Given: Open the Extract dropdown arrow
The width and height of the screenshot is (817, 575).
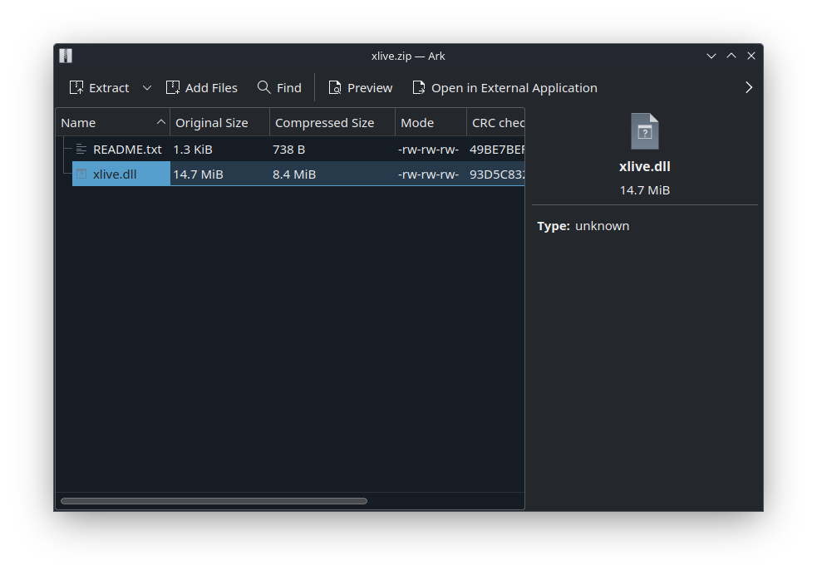Looking at the screenshot, I should point(147,87).
